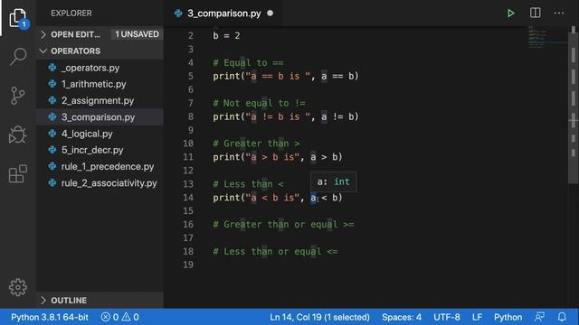Open 2_assignment.py in the explorer

pyautogui.click(x=100, y=100)
